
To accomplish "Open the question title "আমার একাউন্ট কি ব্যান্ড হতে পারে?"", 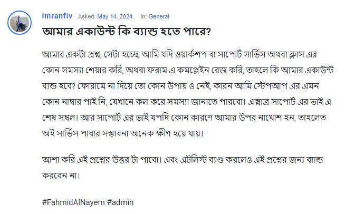I will tap(127, 31).
